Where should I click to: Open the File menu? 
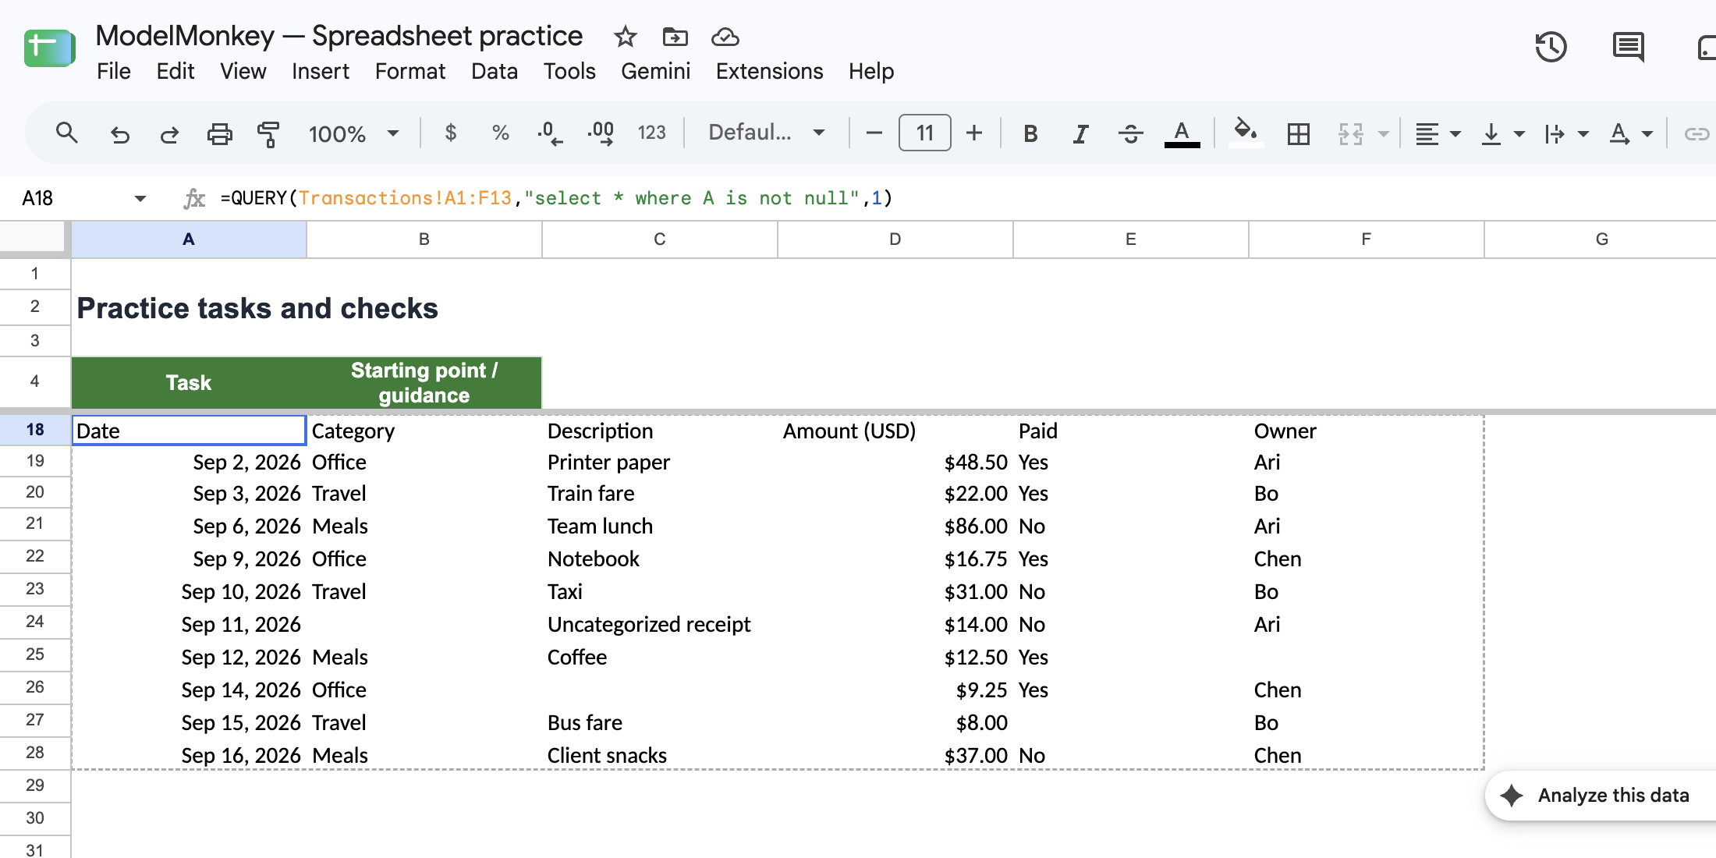(x=114, y=71)
